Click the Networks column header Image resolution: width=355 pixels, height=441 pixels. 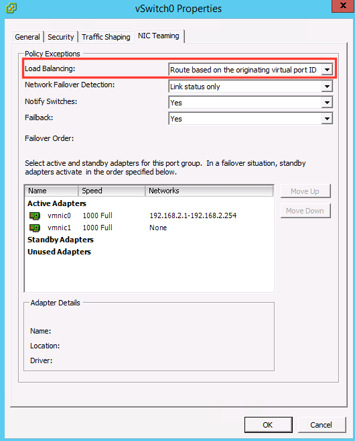point(209,191)
